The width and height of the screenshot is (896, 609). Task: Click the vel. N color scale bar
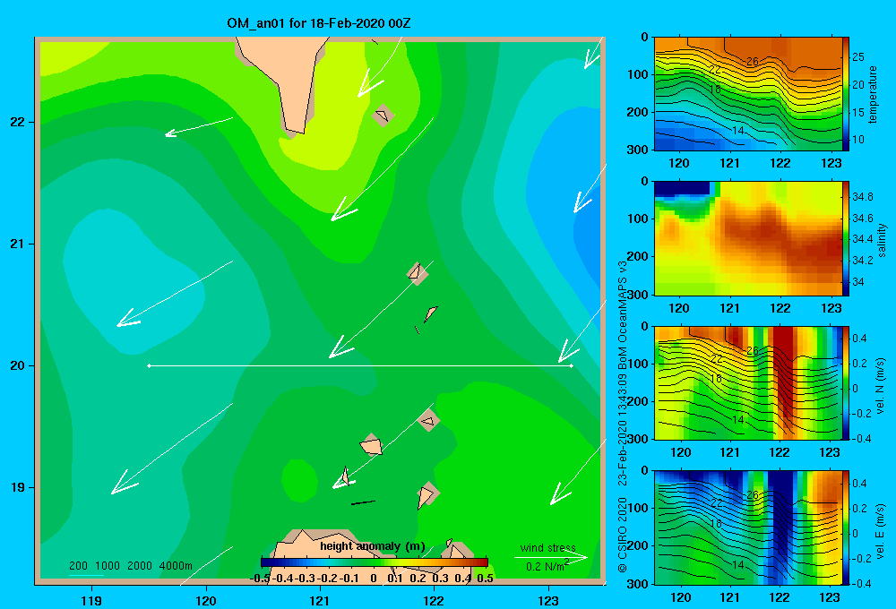(846, 382)
